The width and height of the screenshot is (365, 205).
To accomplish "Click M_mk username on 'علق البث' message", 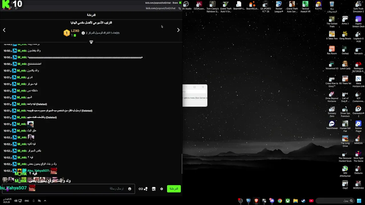I will (22, 131).
